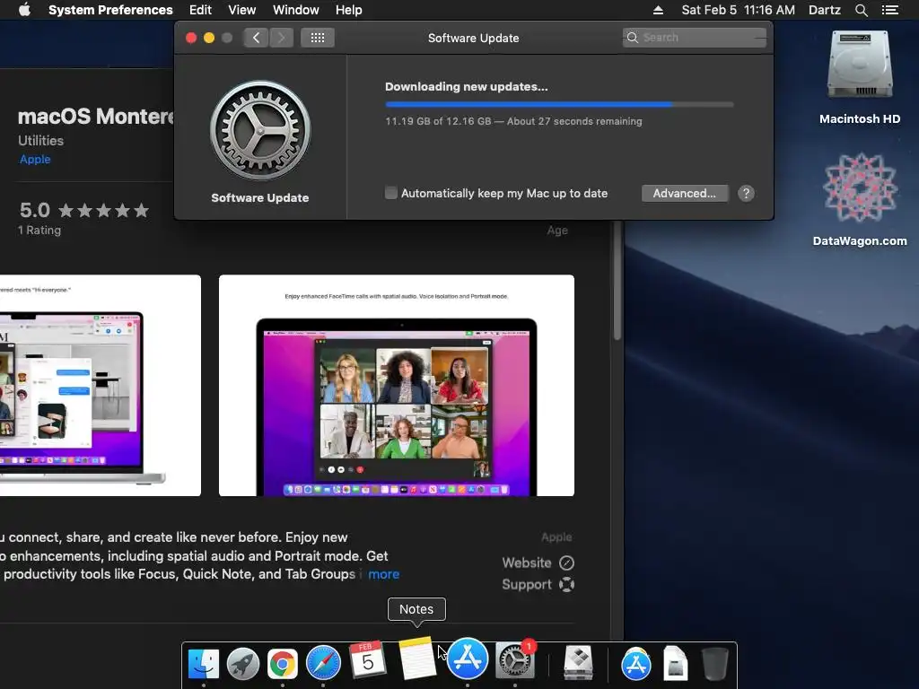
Task: Click the eject icon in menu bar
Action: pyautogui.click(x=658, y=10)
